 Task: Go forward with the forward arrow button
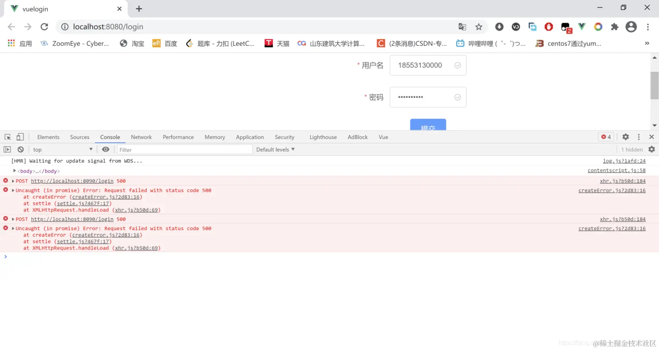[x=28, y=27]
